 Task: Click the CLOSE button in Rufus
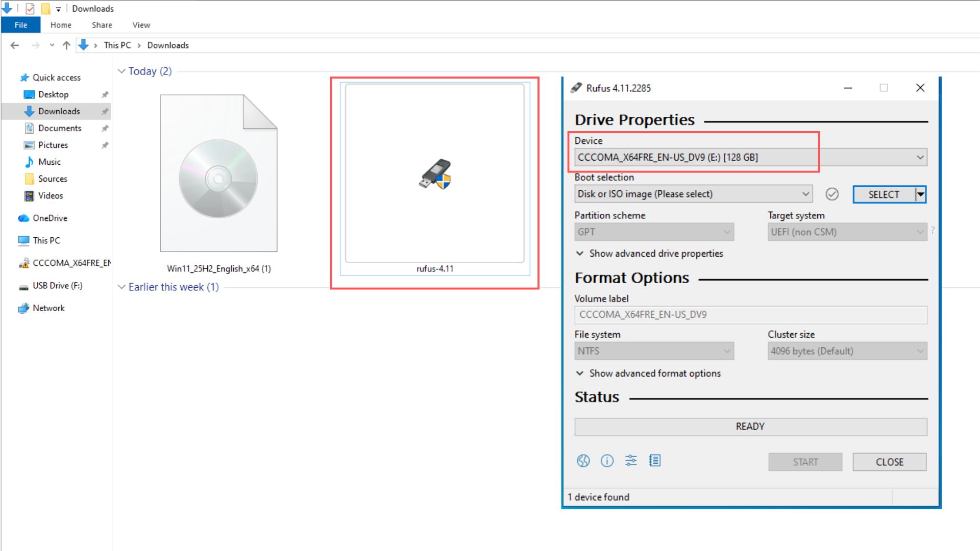[889, 462]
